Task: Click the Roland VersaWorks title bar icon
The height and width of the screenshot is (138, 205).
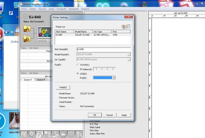Action: [x=21, y=4]
